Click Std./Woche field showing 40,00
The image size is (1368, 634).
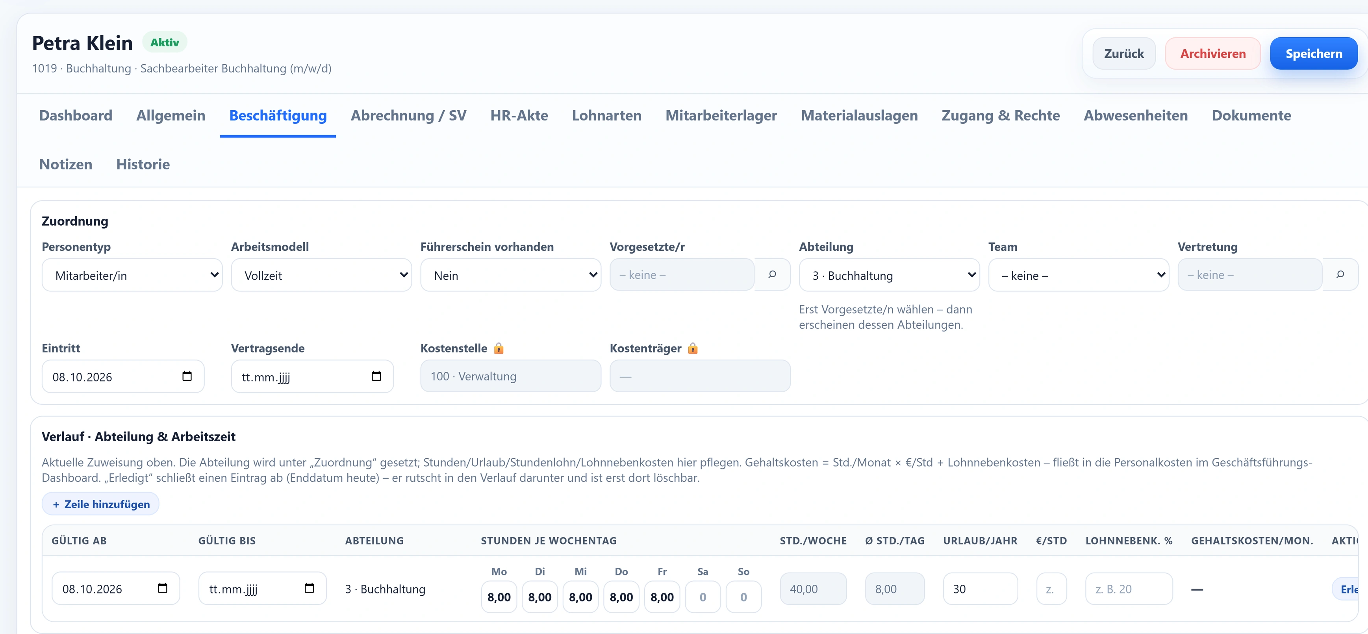[x=813, y=588]
